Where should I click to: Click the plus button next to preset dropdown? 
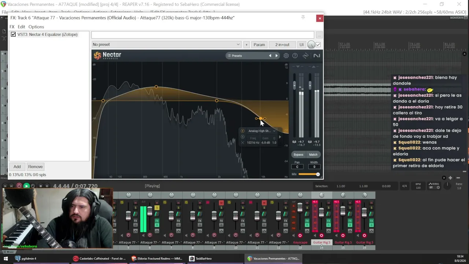[x=246, y=45]
